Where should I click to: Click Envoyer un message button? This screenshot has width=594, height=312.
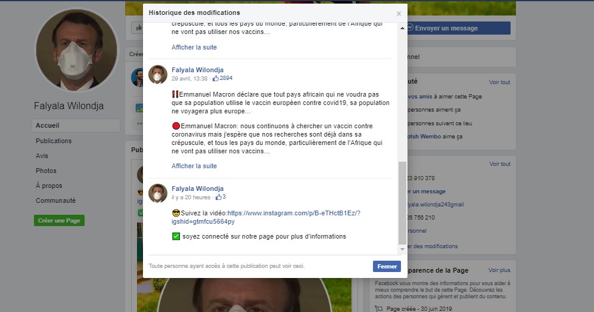coord(458,28)
